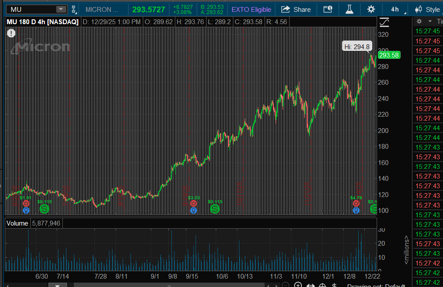Click the D: 12/29/25 1:00 PM date readout
Image resolution: width=443 pixels, height=287 pixels.
coord(111,22)
